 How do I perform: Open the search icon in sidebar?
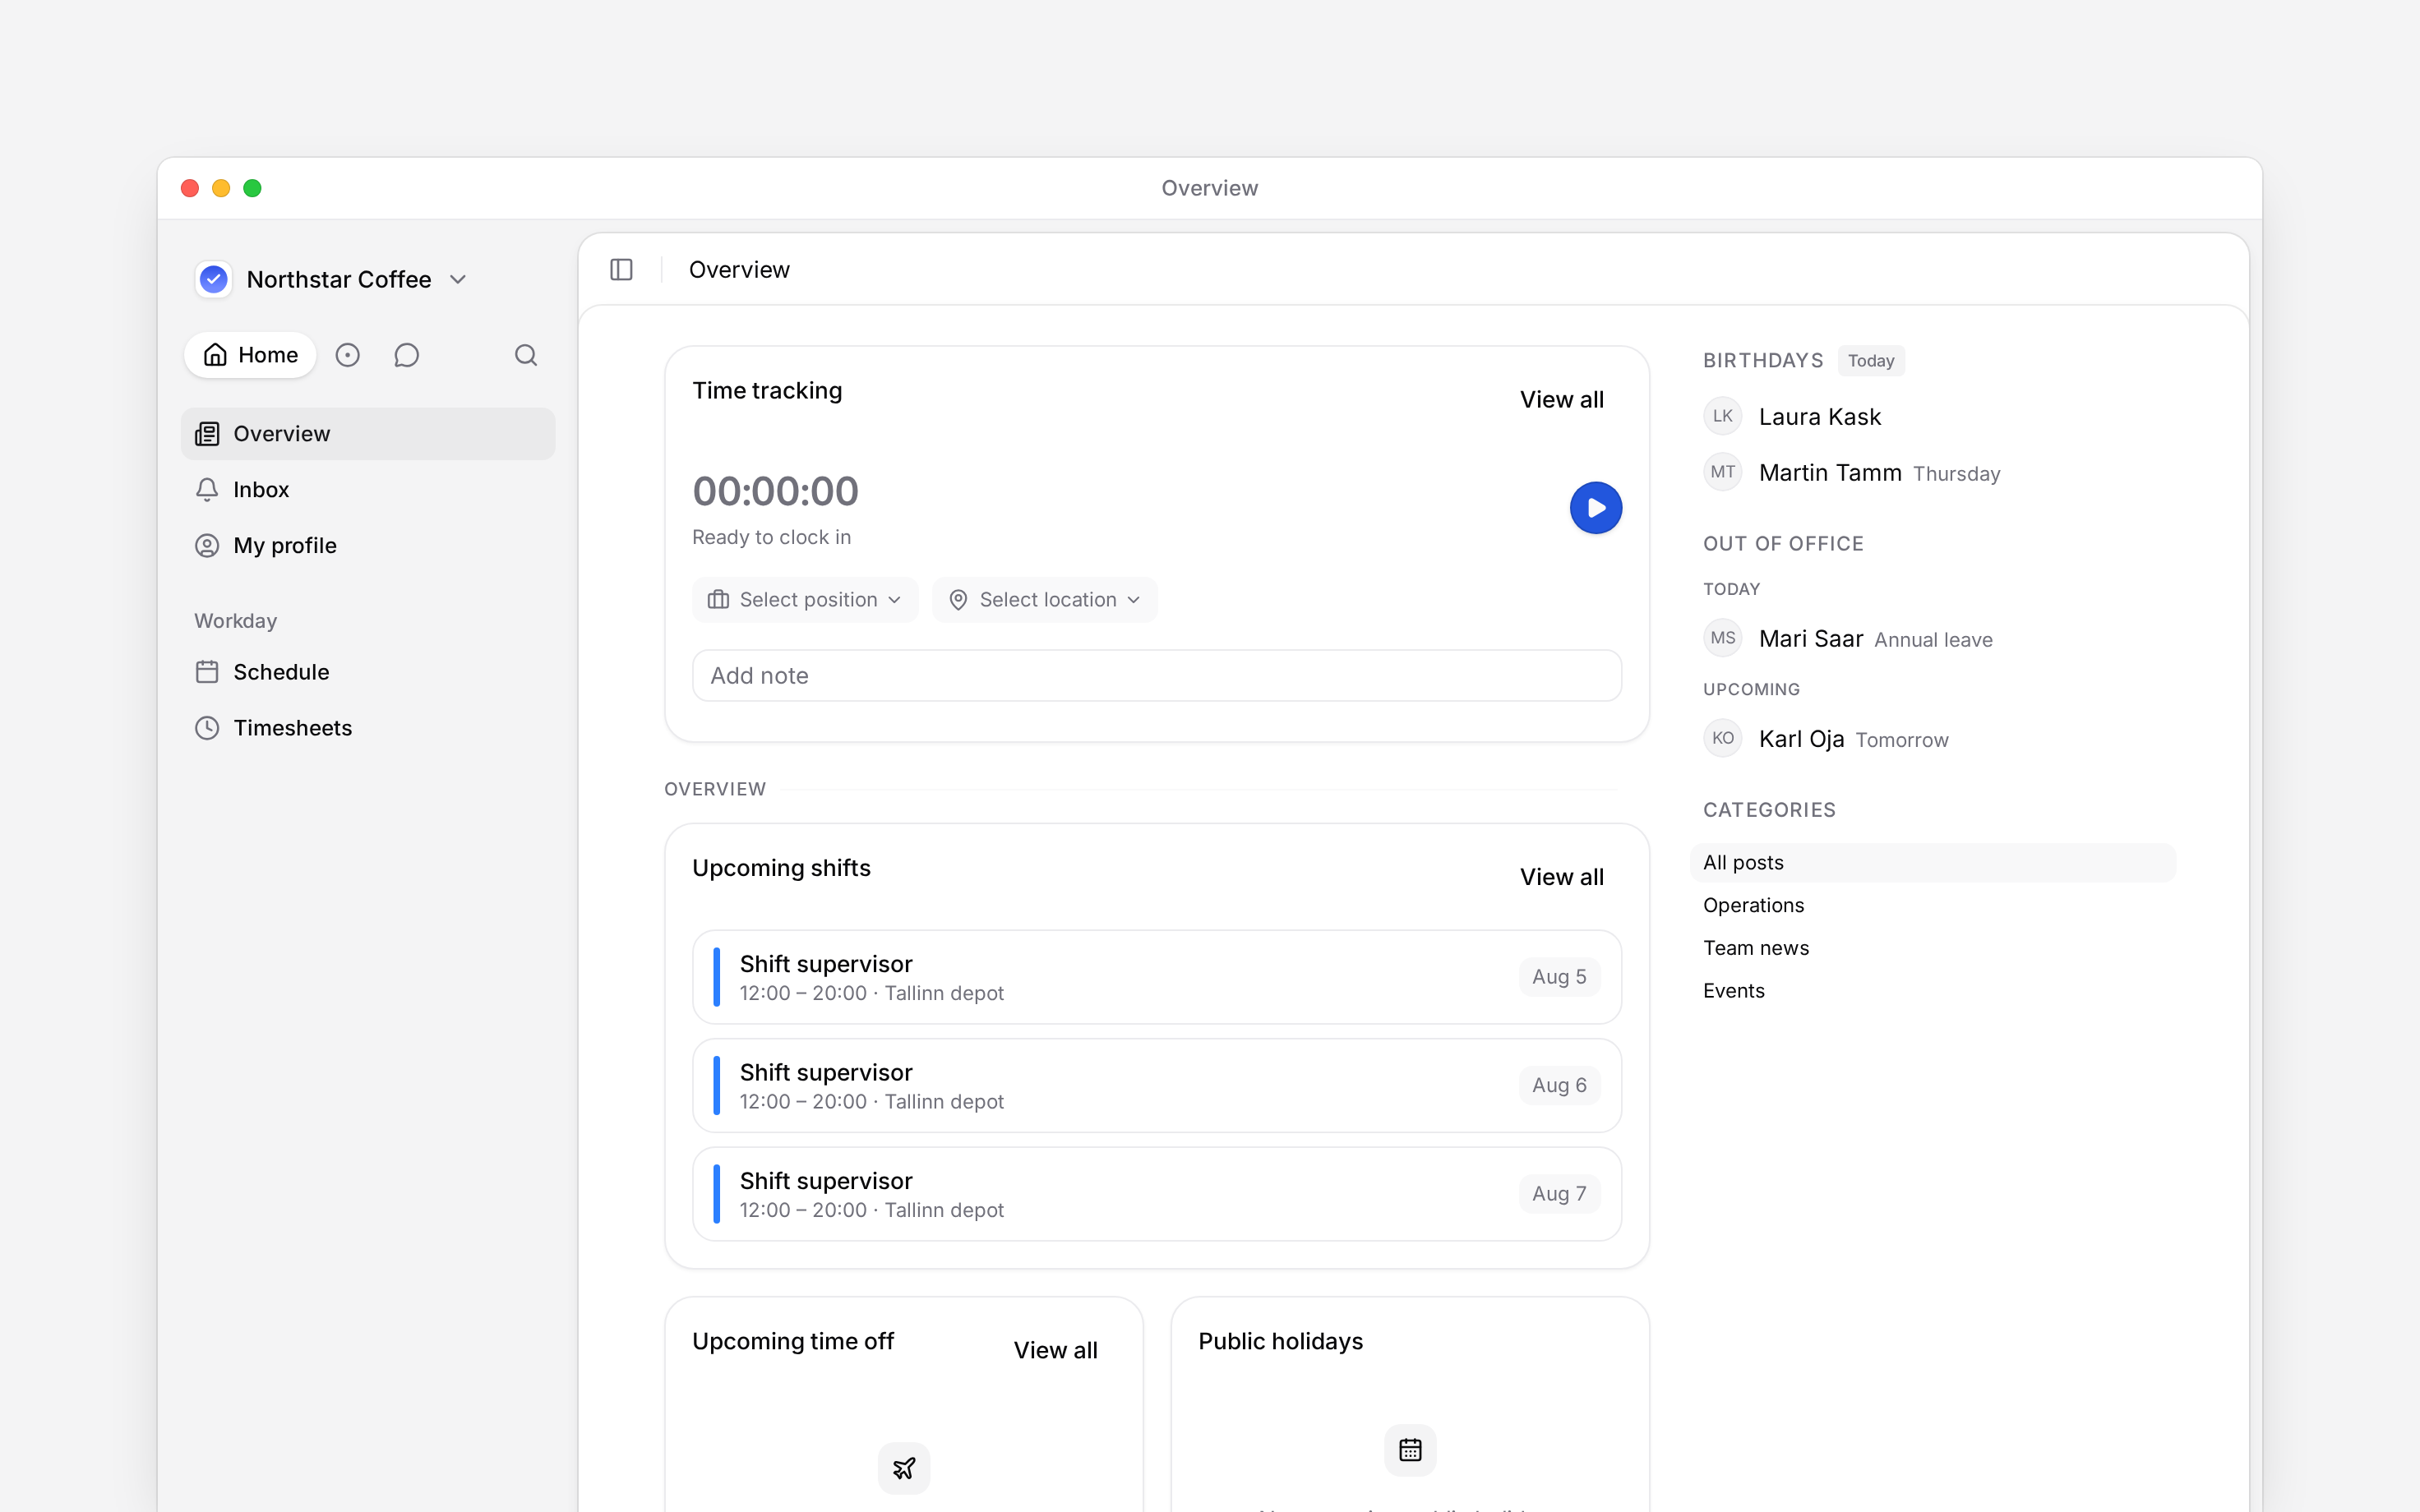pos(526,355)
